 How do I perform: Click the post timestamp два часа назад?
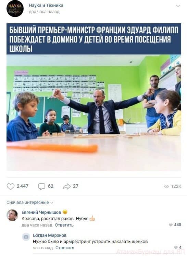tap(44, 12)
